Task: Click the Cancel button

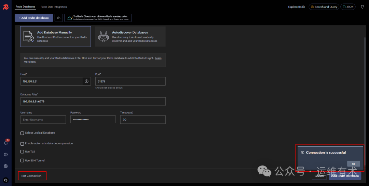Action: pos(319,176)
